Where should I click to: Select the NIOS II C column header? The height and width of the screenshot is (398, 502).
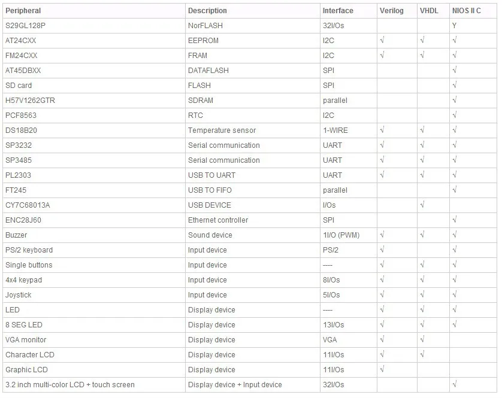(x=466, y=11)
